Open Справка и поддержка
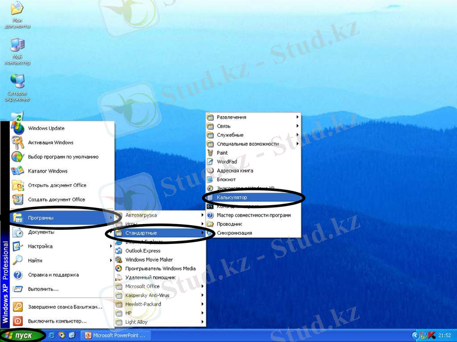This screenshot has height=342, width=457. pos(53,275)
